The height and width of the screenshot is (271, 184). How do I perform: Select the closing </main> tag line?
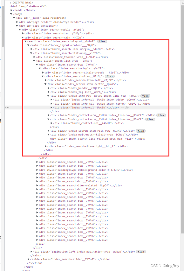(35, 255)
